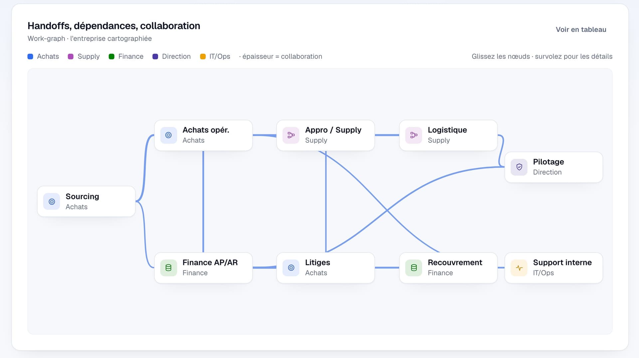Click the IT/Ops legend label
The image size is (639, 358).
point(220,56)
